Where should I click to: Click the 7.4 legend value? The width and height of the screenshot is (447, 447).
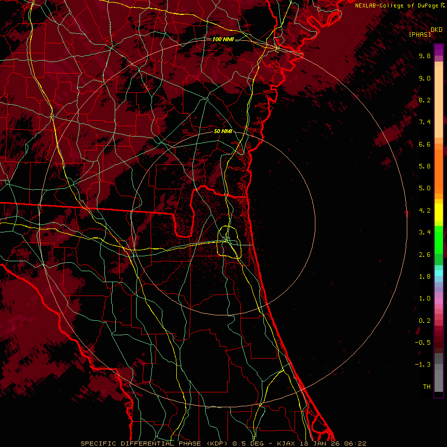pyautogui.click(x=425, y=122)
